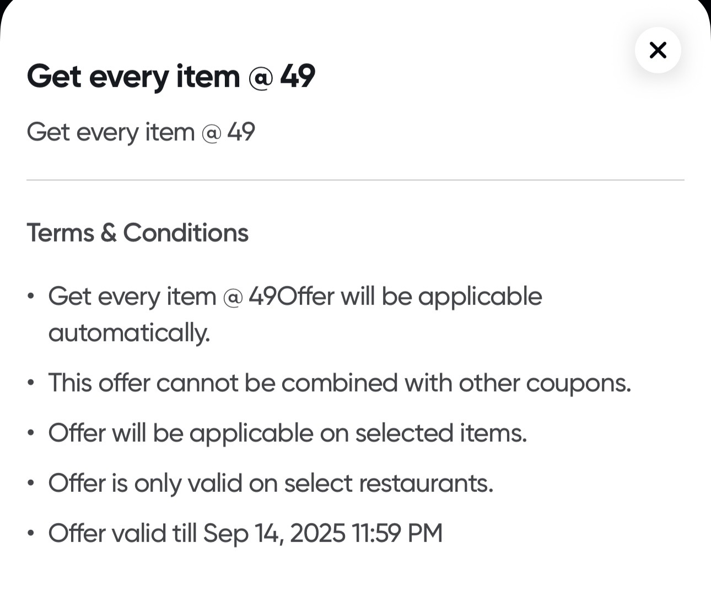Tap the "applicable on selected items" term
The width and height of the screenshot is (711, 606).
point(287,433)
